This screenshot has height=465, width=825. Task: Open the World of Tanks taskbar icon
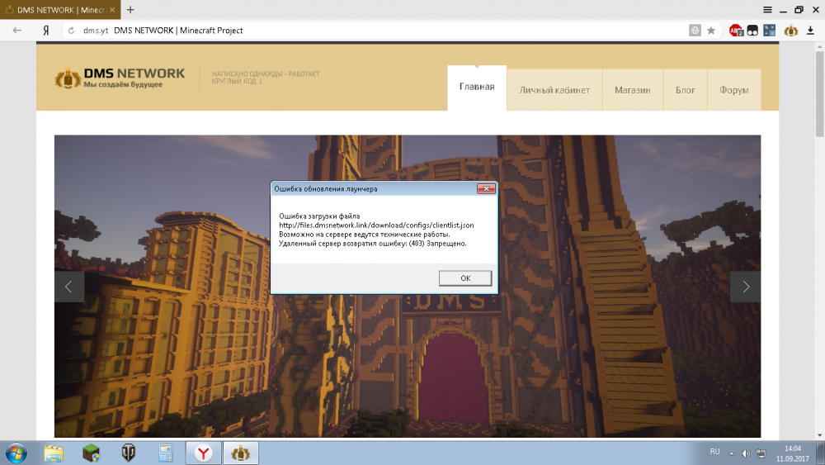pyautogui.click(x=129, y=453)
